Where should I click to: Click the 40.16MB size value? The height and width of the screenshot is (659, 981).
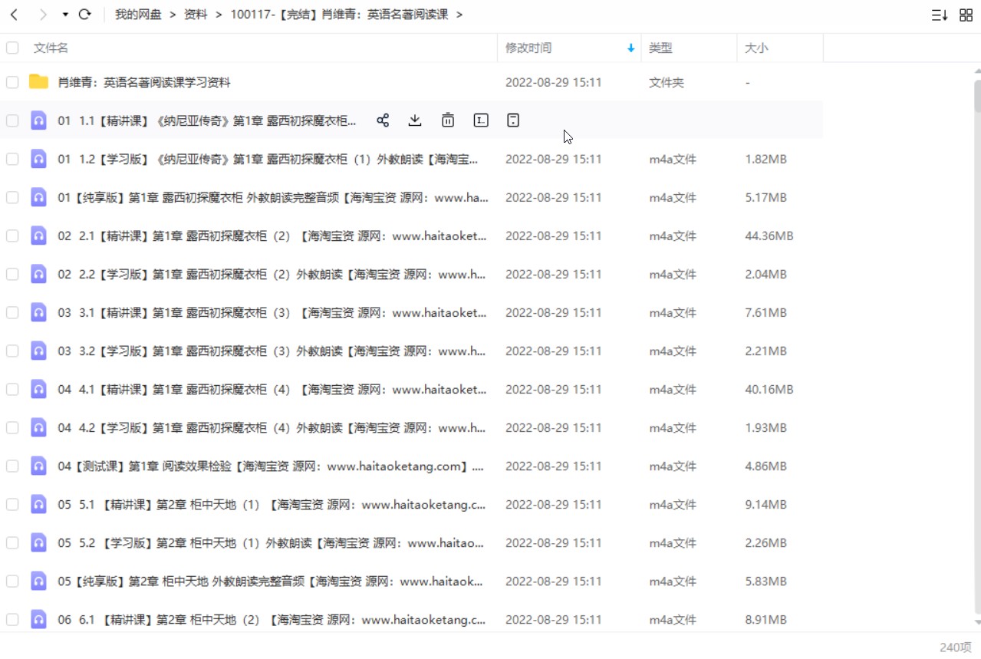(769, 389)
